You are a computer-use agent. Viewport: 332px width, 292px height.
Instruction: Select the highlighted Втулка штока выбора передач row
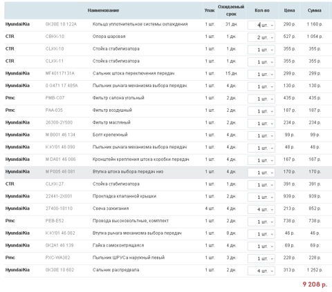pos(168,172)
